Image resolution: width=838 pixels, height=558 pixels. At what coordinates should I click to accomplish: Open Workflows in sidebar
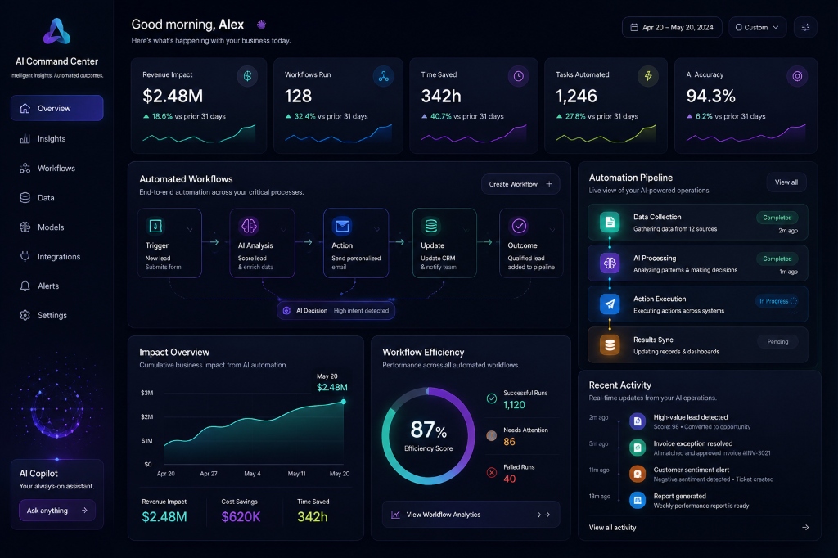[56, 168]
